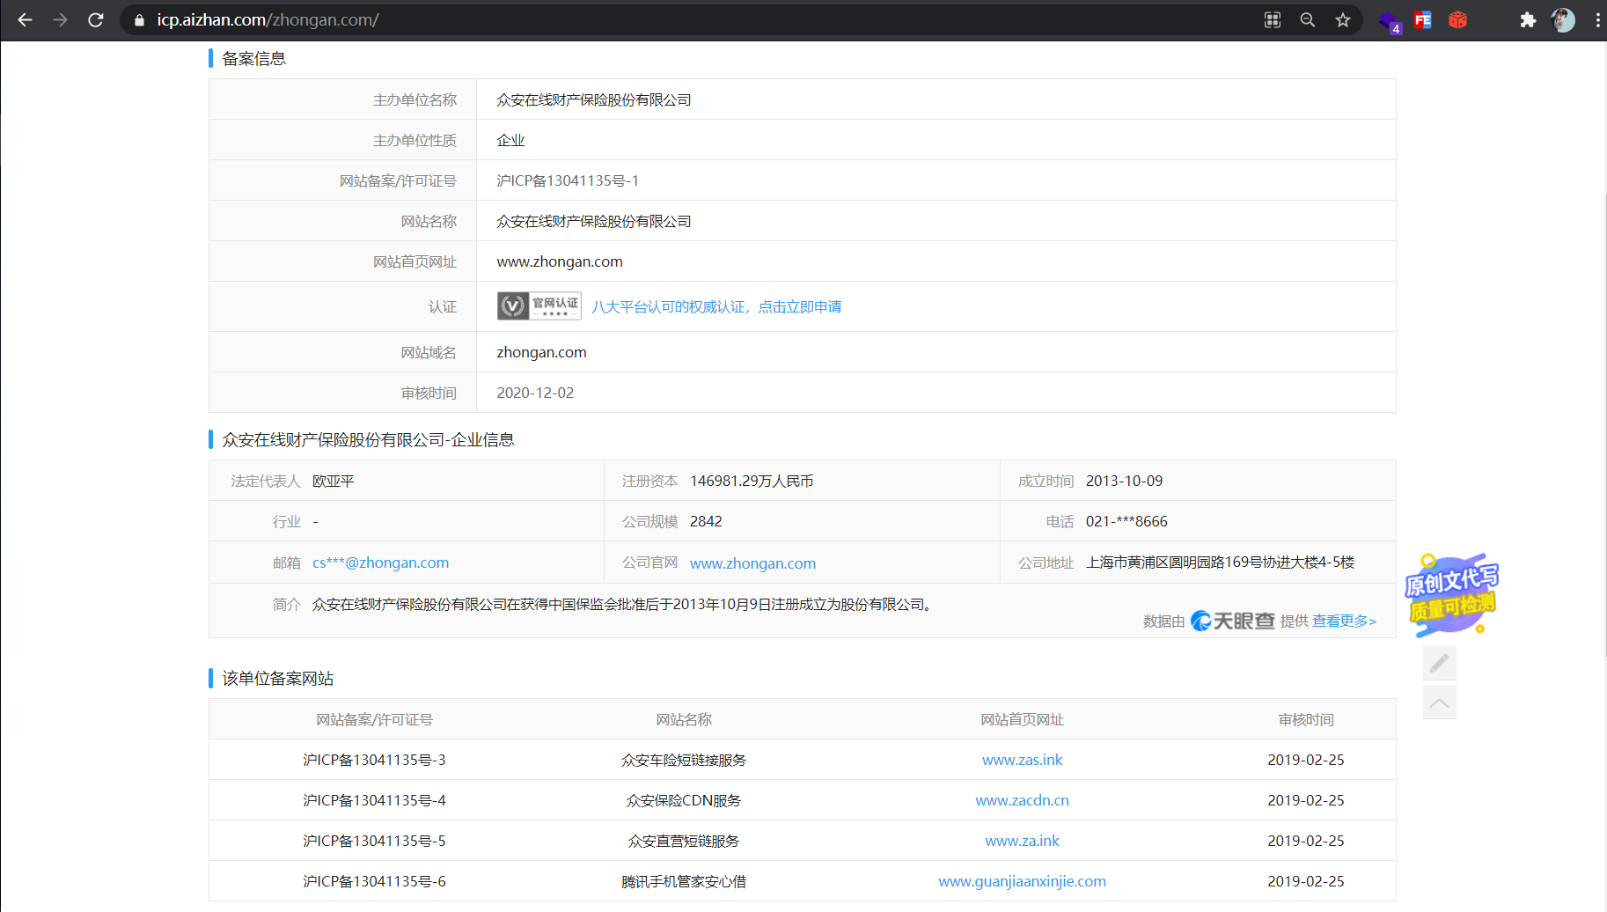1607x912 pixels.
Task: Go forward to the next page
Action: 61,19
